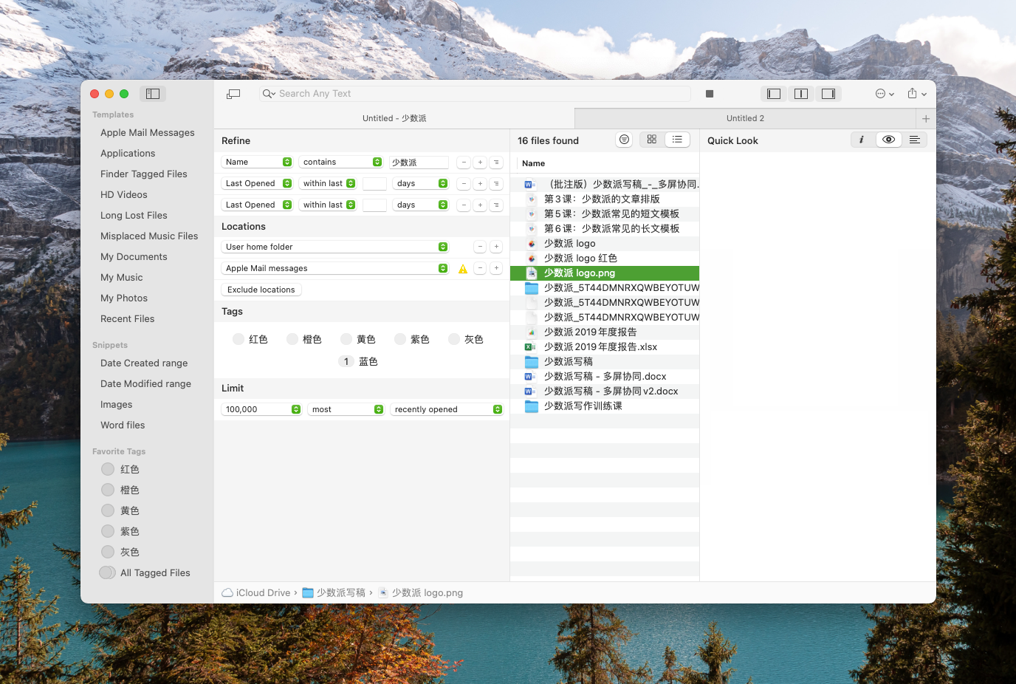Add a new Refine criterion with the plus button
This screenshot has height=684, width=1016.
(478, 161)
